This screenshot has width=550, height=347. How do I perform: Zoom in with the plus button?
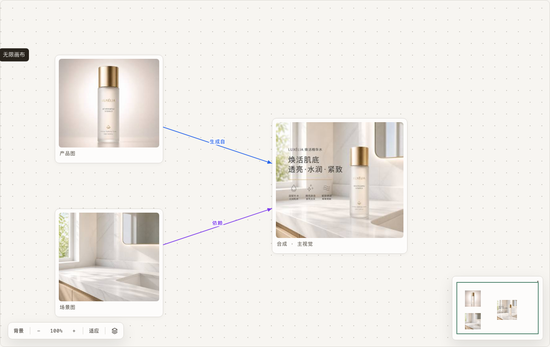click(74, 331)
